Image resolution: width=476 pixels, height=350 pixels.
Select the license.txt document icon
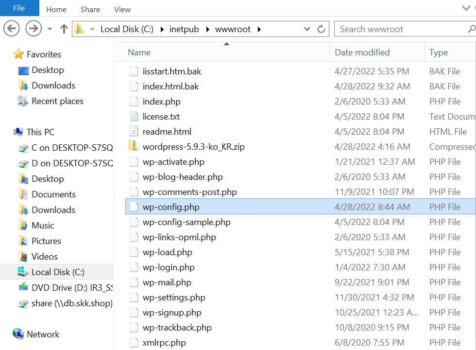tap(134, 116)
